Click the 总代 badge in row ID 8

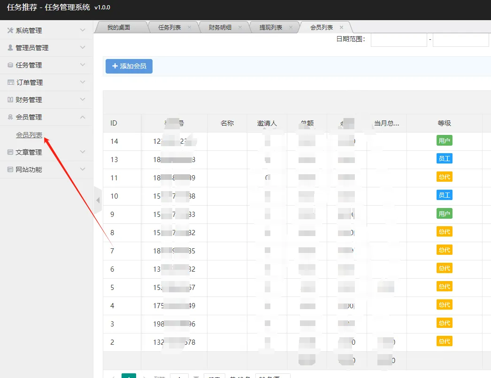[445, 232]
